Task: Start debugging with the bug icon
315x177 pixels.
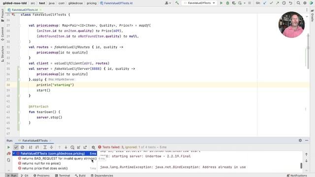Action: tap(227, 3)
